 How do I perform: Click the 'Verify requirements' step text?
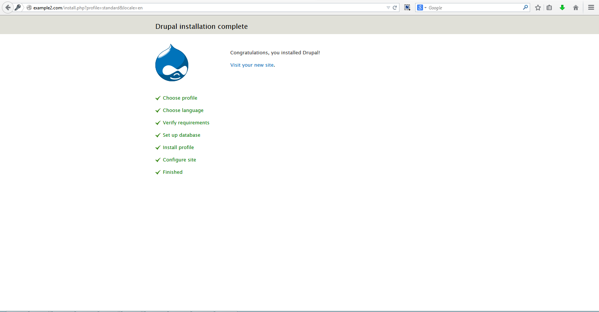pos(186,122)
